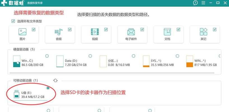Viewport: 229px width, 112px height.
Task: Open the help question-mark icon
Action: point(195,3)
